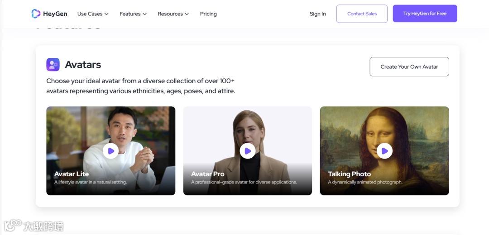Select the Avatar Pro title text
Viewport: 489px width, 235px height.
[x=208, y=174]
